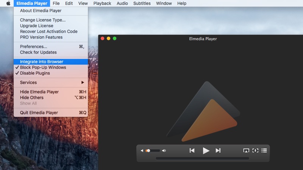Click the mute volume speaker icon
This screenshot has height=170, width=303.
[142, 151]
